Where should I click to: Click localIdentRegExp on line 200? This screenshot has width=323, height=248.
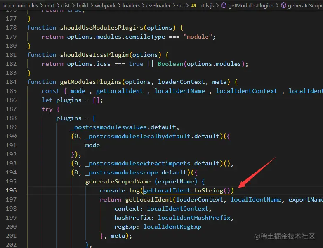172,227
